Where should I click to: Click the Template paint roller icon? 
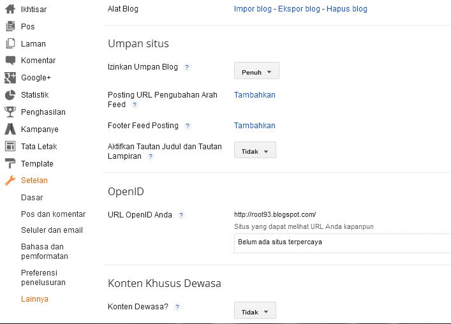[10, 164]
